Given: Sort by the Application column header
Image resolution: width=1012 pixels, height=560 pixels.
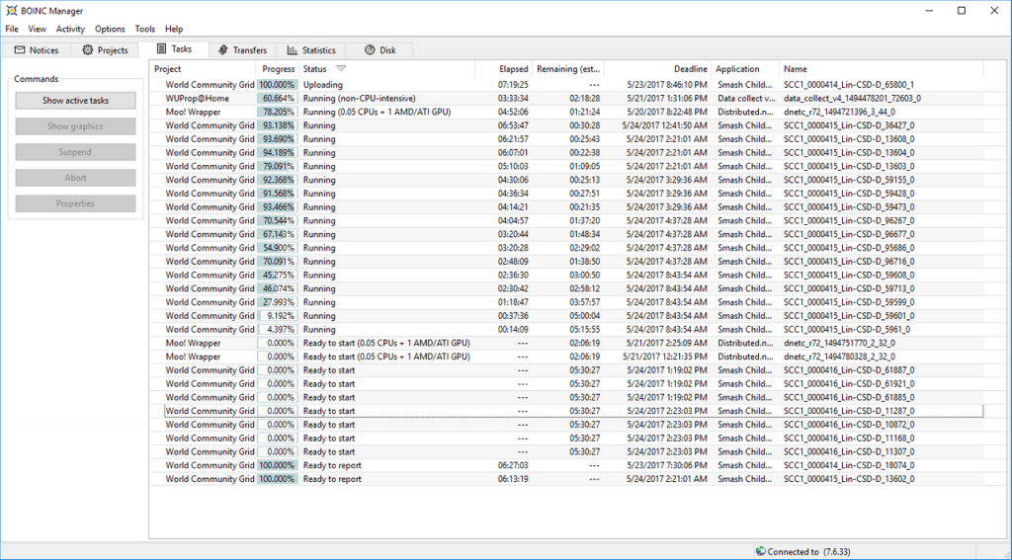Looking at the screenshot, I should (x=745, y=68).
